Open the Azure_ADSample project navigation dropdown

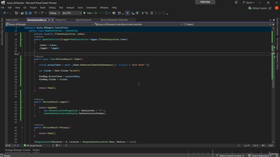49,24
